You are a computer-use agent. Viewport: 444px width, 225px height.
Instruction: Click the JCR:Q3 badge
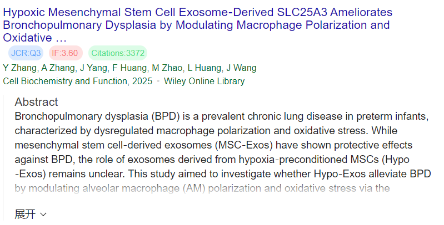pos(25,53)
